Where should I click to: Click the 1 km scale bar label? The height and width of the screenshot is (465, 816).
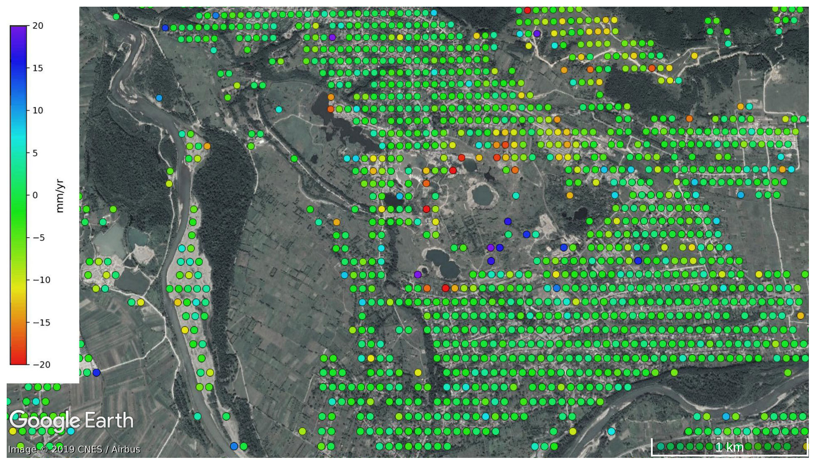tap(729, 447)
